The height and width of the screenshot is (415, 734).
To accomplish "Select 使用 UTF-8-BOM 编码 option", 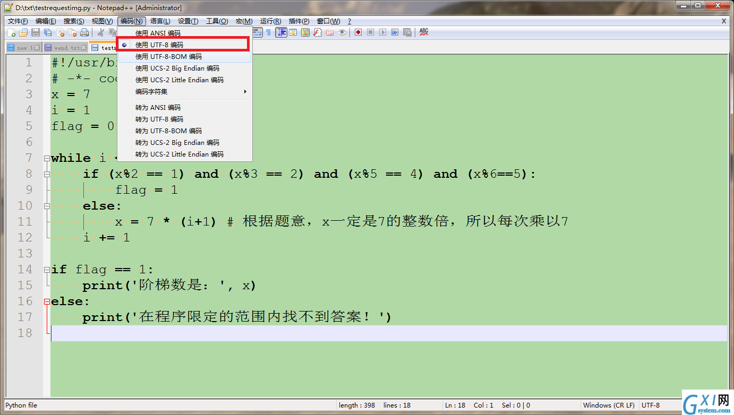I will (184, 56).
